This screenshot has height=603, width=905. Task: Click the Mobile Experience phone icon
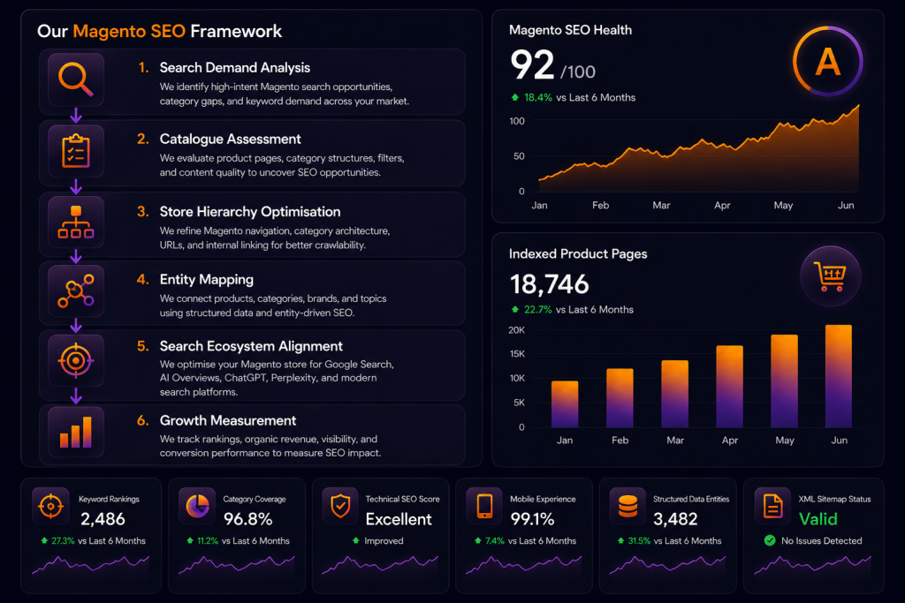[x=485, y=506]
